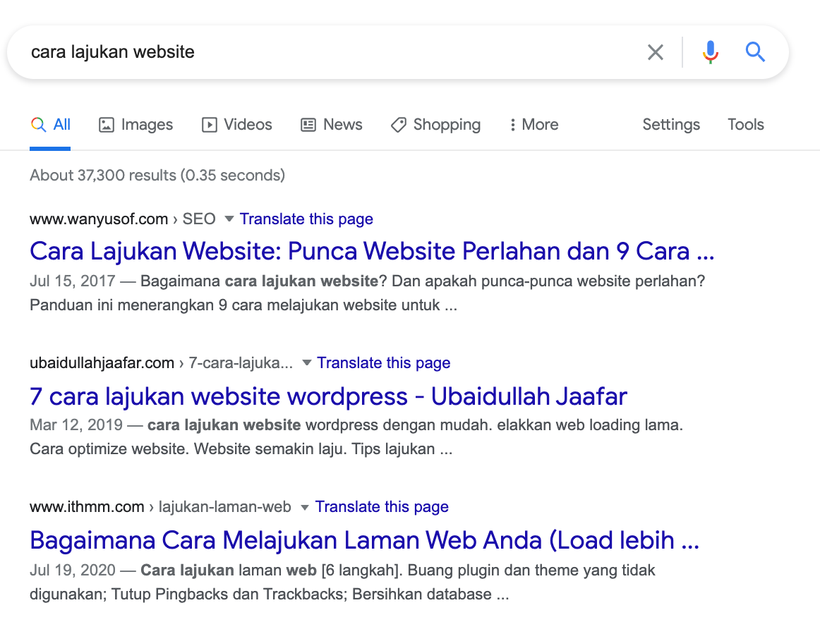Select the Images tab
The width and height of the screenshot is (820, 622).
click(x=135, y=125)
